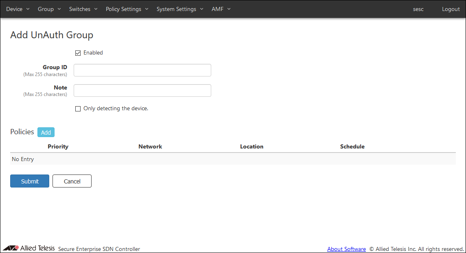The height and width of the screenshot is (253, 466).
Task: Click the Allied Telesis logo
Action: coord(29,248)
